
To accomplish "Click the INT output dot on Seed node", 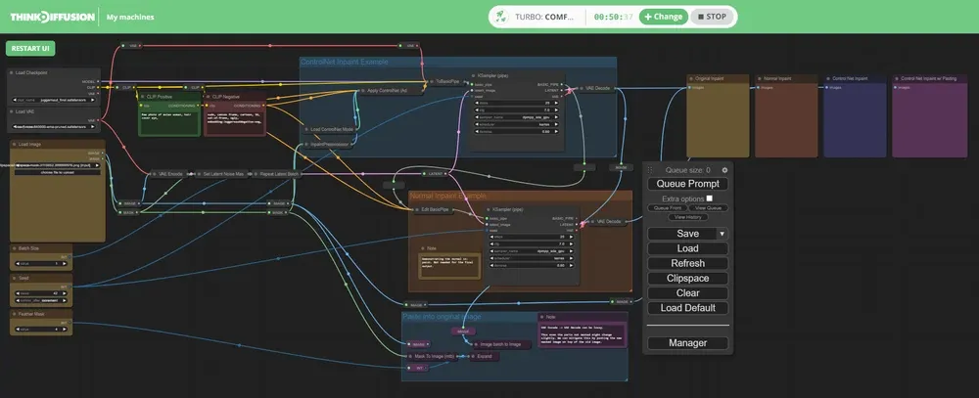I will 70,287.
